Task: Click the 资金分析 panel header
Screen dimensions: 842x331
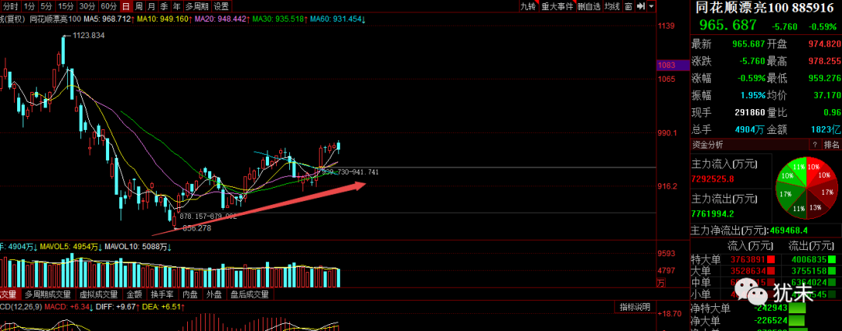Action: [x=708, y=145]
